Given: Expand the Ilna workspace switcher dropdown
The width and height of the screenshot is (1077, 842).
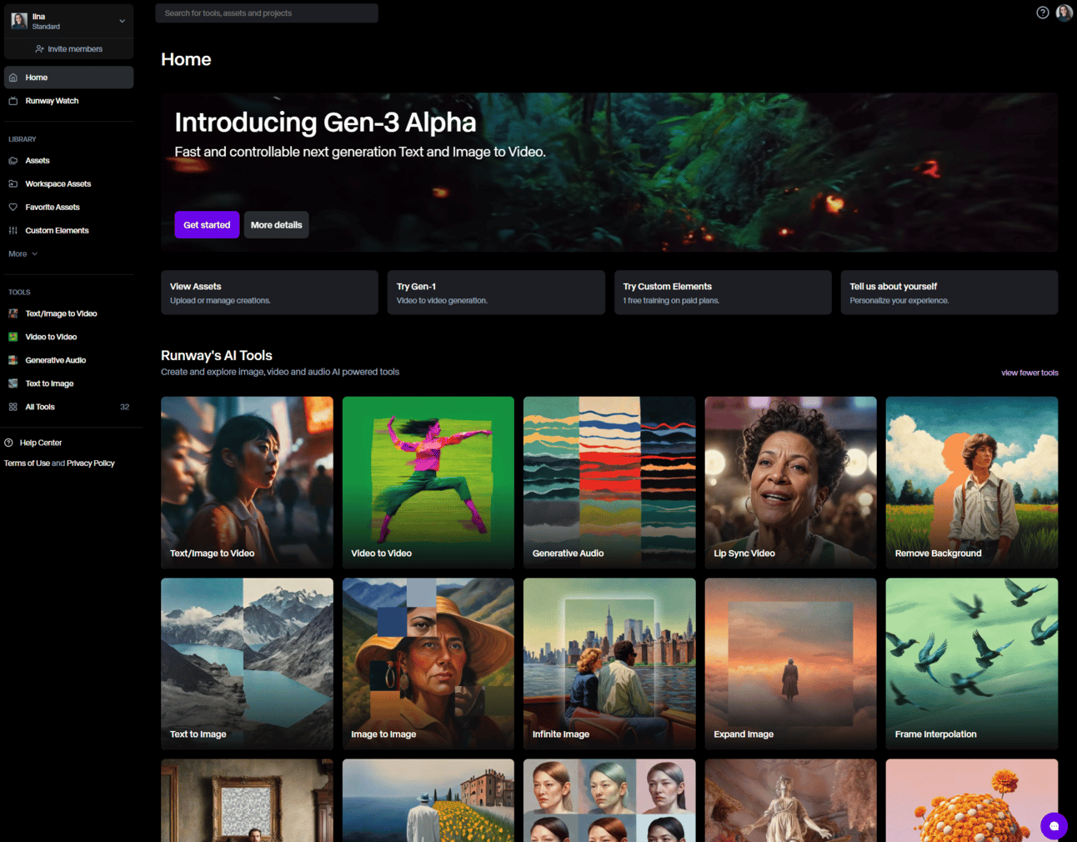Looking at the screenshot, I should coord(122,21).
